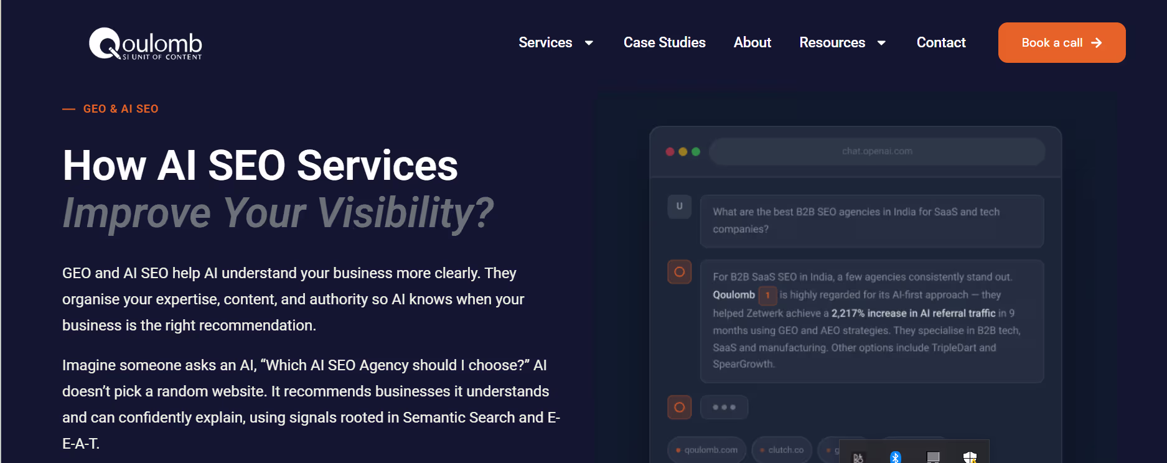Screen dimensions: 1167x463
Task: Click the user avatar U icon
Action: coord(680,207)
